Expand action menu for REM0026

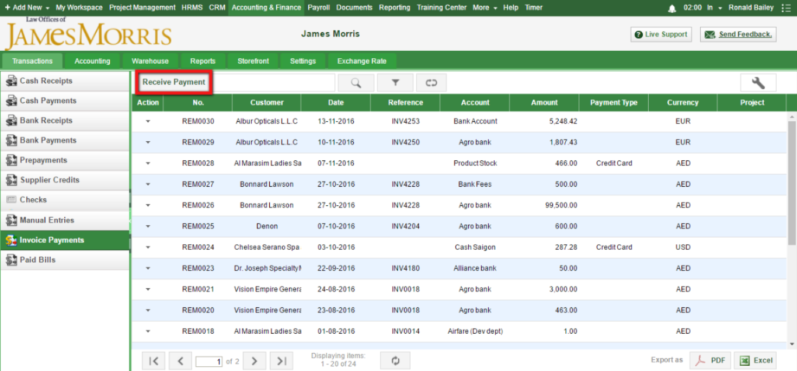pyautogui.click(x=148, y=205)
